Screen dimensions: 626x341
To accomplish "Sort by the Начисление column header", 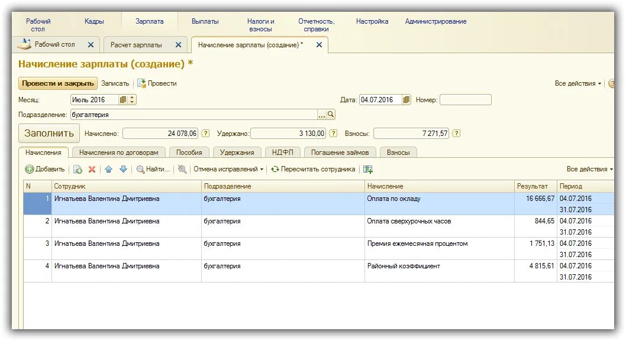I will pyautogui.click(x=440, y=186).
